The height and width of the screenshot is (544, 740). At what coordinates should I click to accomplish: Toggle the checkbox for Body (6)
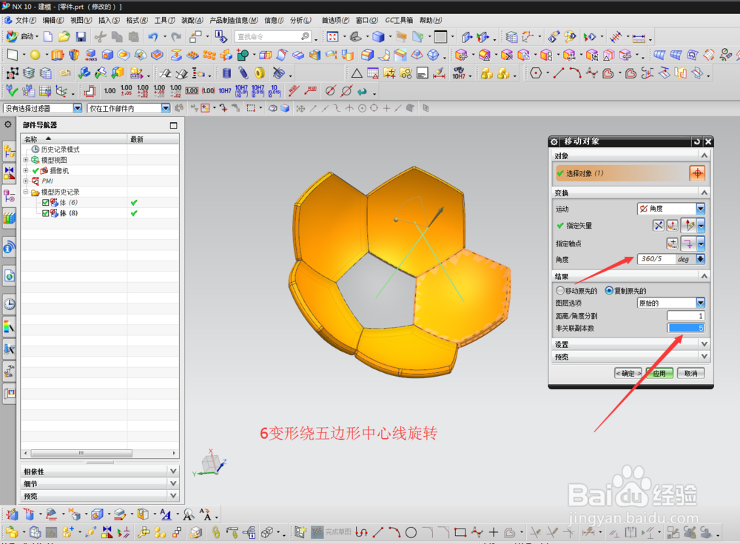[45, 203]
